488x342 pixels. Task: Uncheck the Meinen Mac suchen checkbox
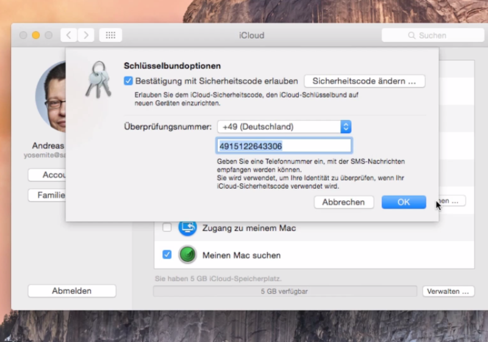pos(167,255)
